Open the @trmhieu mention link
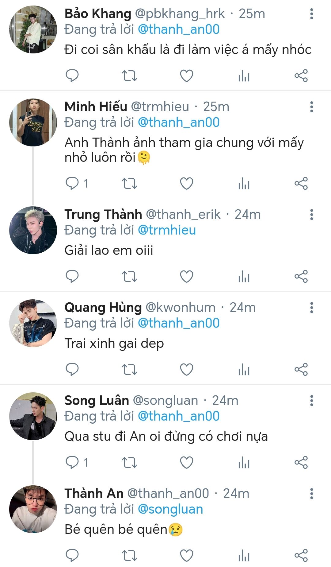 click(x=167, y=230)
